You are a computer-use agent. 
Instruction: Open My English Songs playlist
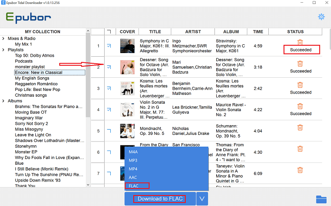tap(32, 78)
